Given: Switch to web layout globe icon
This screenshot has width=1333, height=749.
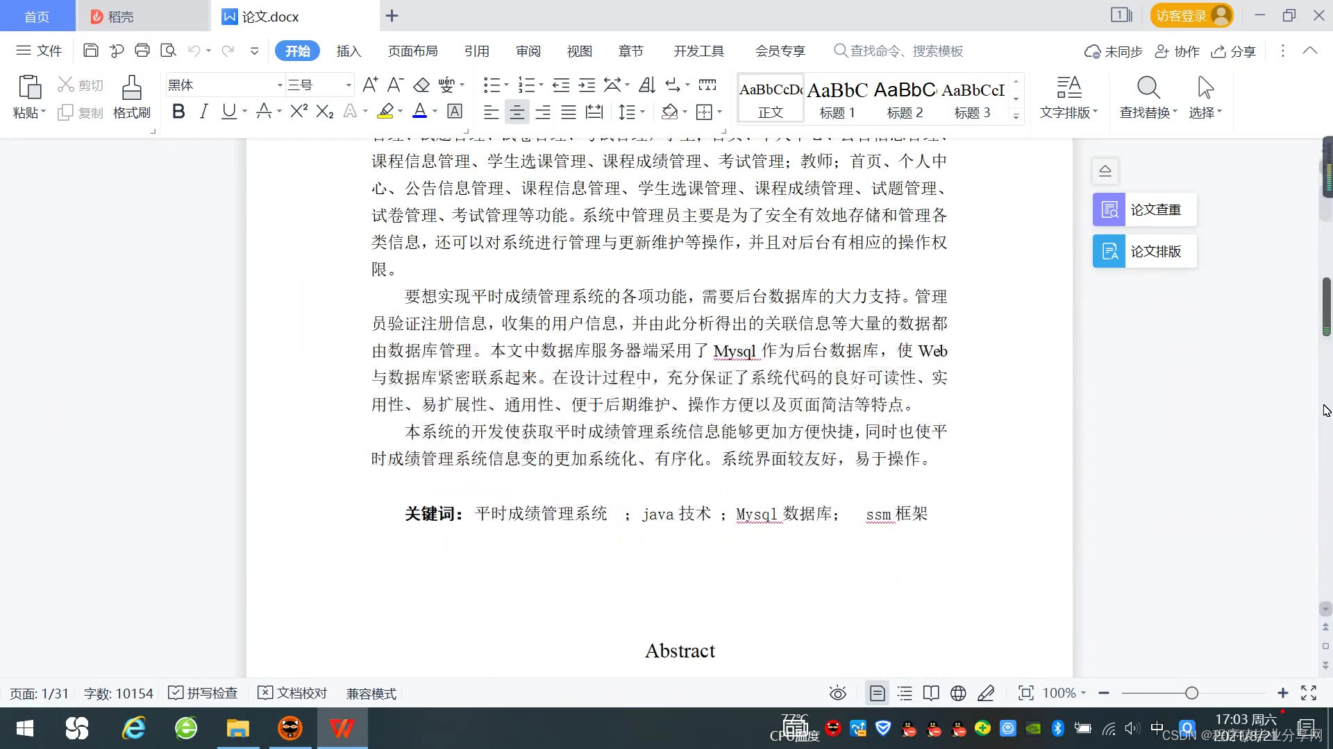Looking at the screenshot, I should (958, 693).
